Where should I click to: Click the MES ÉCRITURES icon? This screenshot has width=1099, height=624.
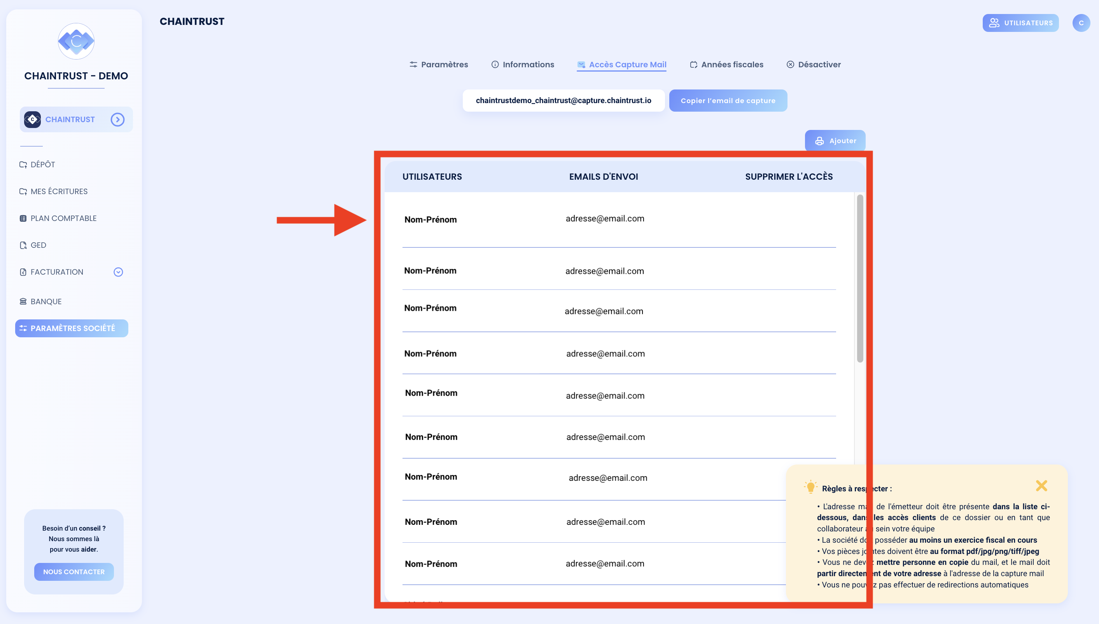point(23,191)
